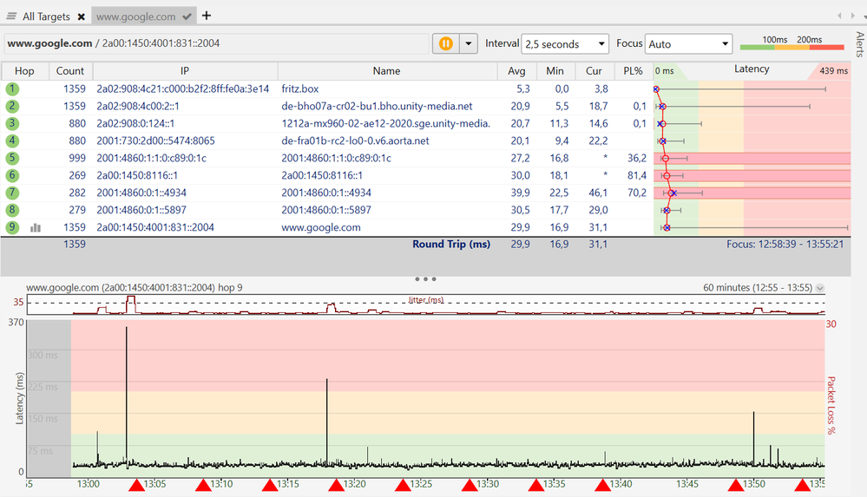Click the Avg column header
The height and width of the screenshot is (497, 867).
[516, 71]
